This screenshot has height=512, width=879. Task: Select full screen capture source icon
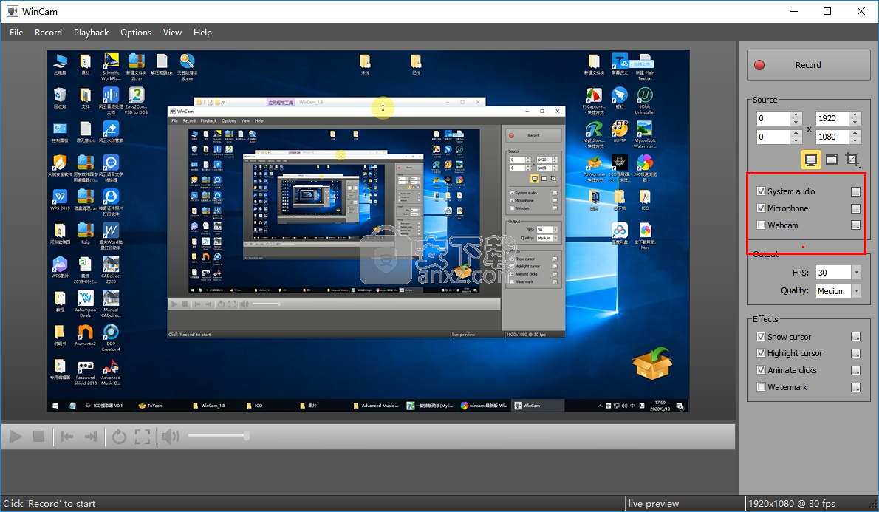click(x=810, y=160)
